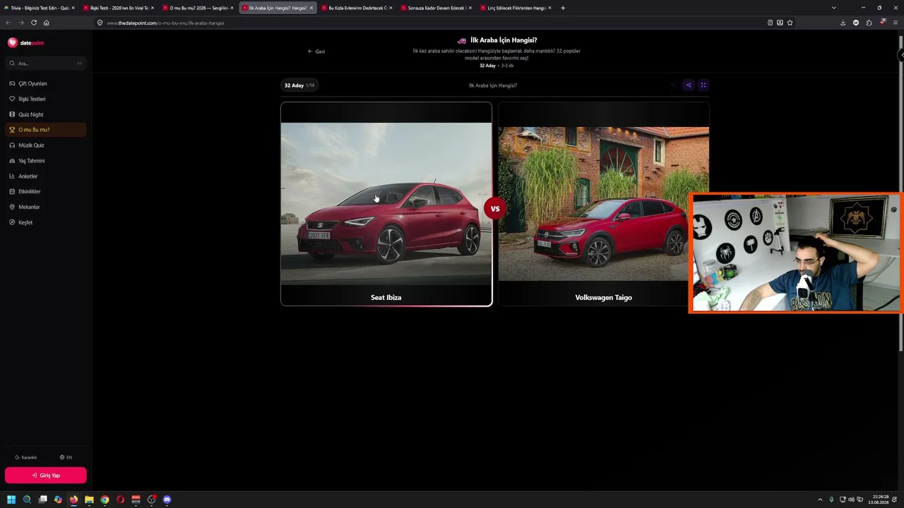The height and width of the screenshot is (508, 904).
Task: Open a new browser tab
Action: [x=563, y=8]
